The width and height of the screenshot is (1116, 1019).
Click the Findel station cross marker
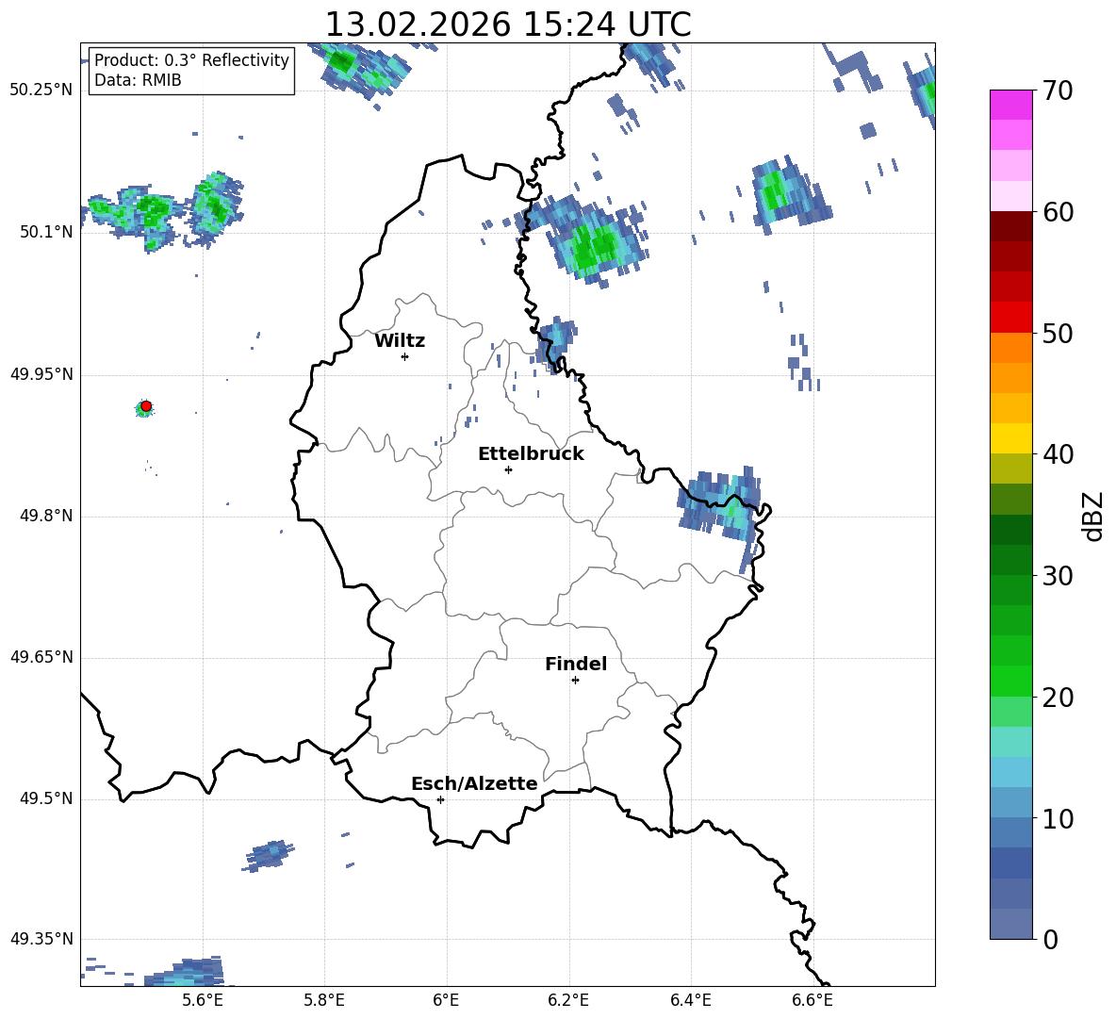pos(575,681)
